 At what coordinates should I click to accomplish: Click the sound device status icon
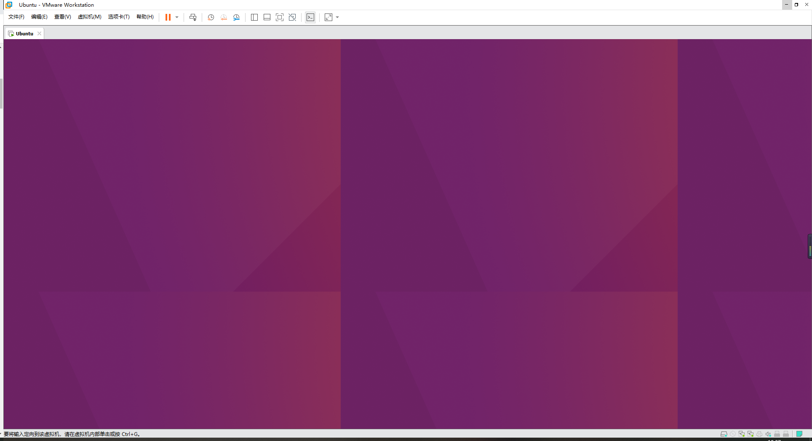coord(768,434)
